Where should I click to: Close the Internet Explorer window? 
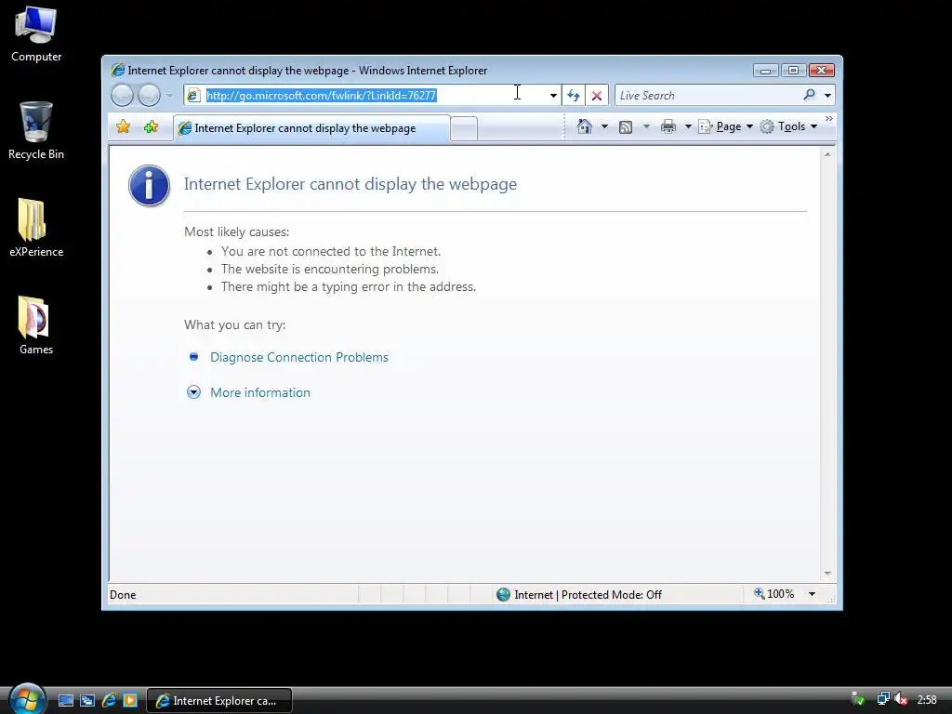(822, 71)
